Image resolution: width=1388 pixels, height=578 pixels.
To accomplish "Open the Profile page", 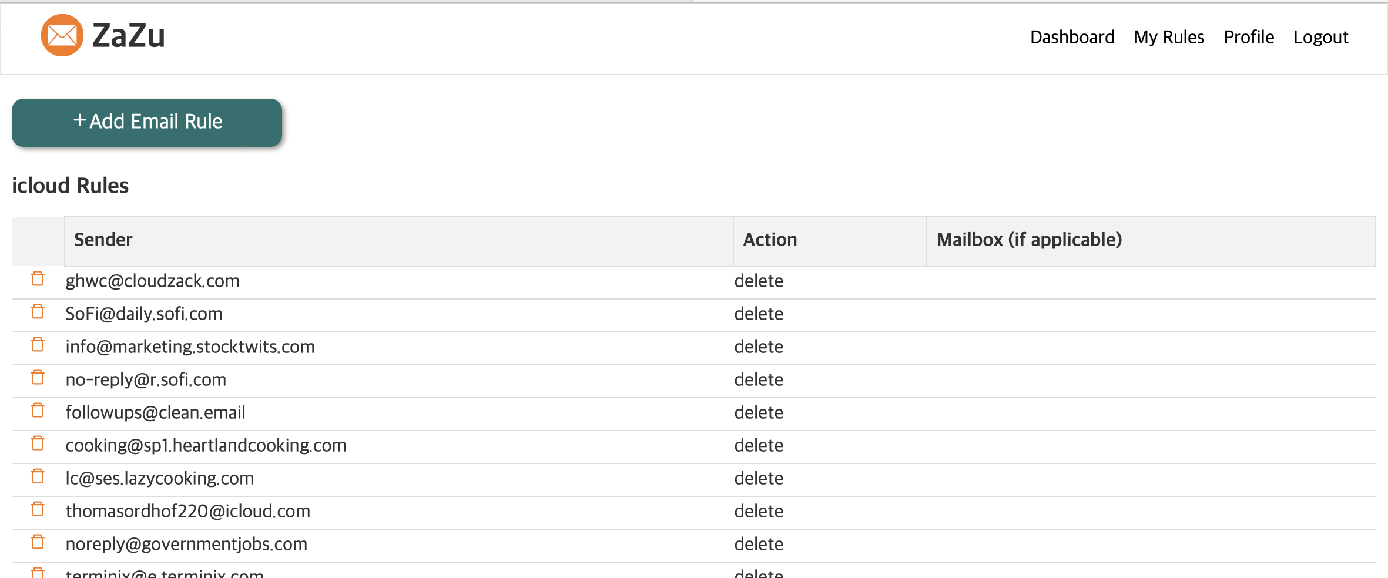I will pyautogui.click(x=1249, y=37).
